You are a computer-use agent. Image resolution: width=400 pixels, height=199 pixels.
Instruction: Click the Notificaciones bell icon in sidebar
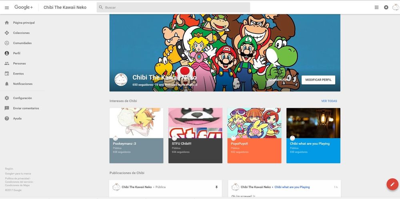[x=7, y=84]
